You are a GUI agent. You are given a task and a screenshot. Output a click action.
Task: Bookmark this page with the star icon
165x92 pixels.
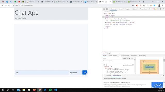pos(133,6)
